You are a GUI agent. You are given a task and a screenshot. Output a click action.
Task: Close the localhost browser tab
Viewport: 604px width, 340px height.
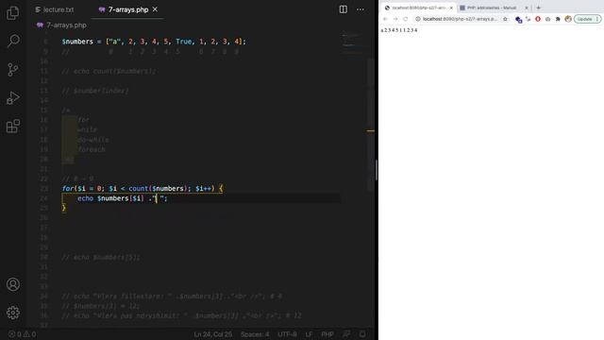click(x=451, y=8)
